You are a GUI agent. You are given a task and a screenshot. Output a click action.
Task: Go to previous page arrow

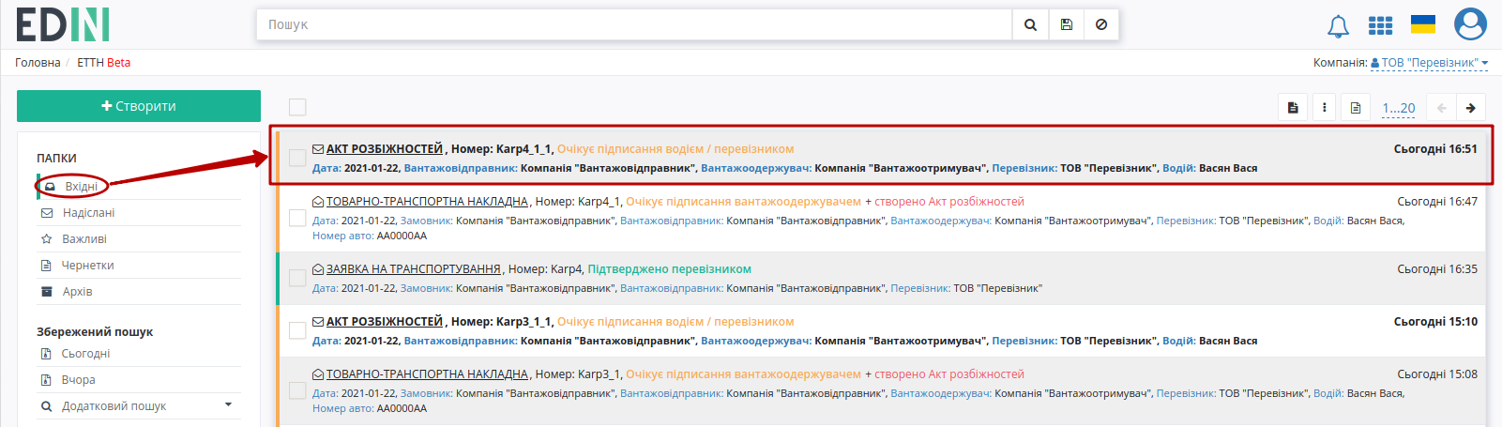1441,108
